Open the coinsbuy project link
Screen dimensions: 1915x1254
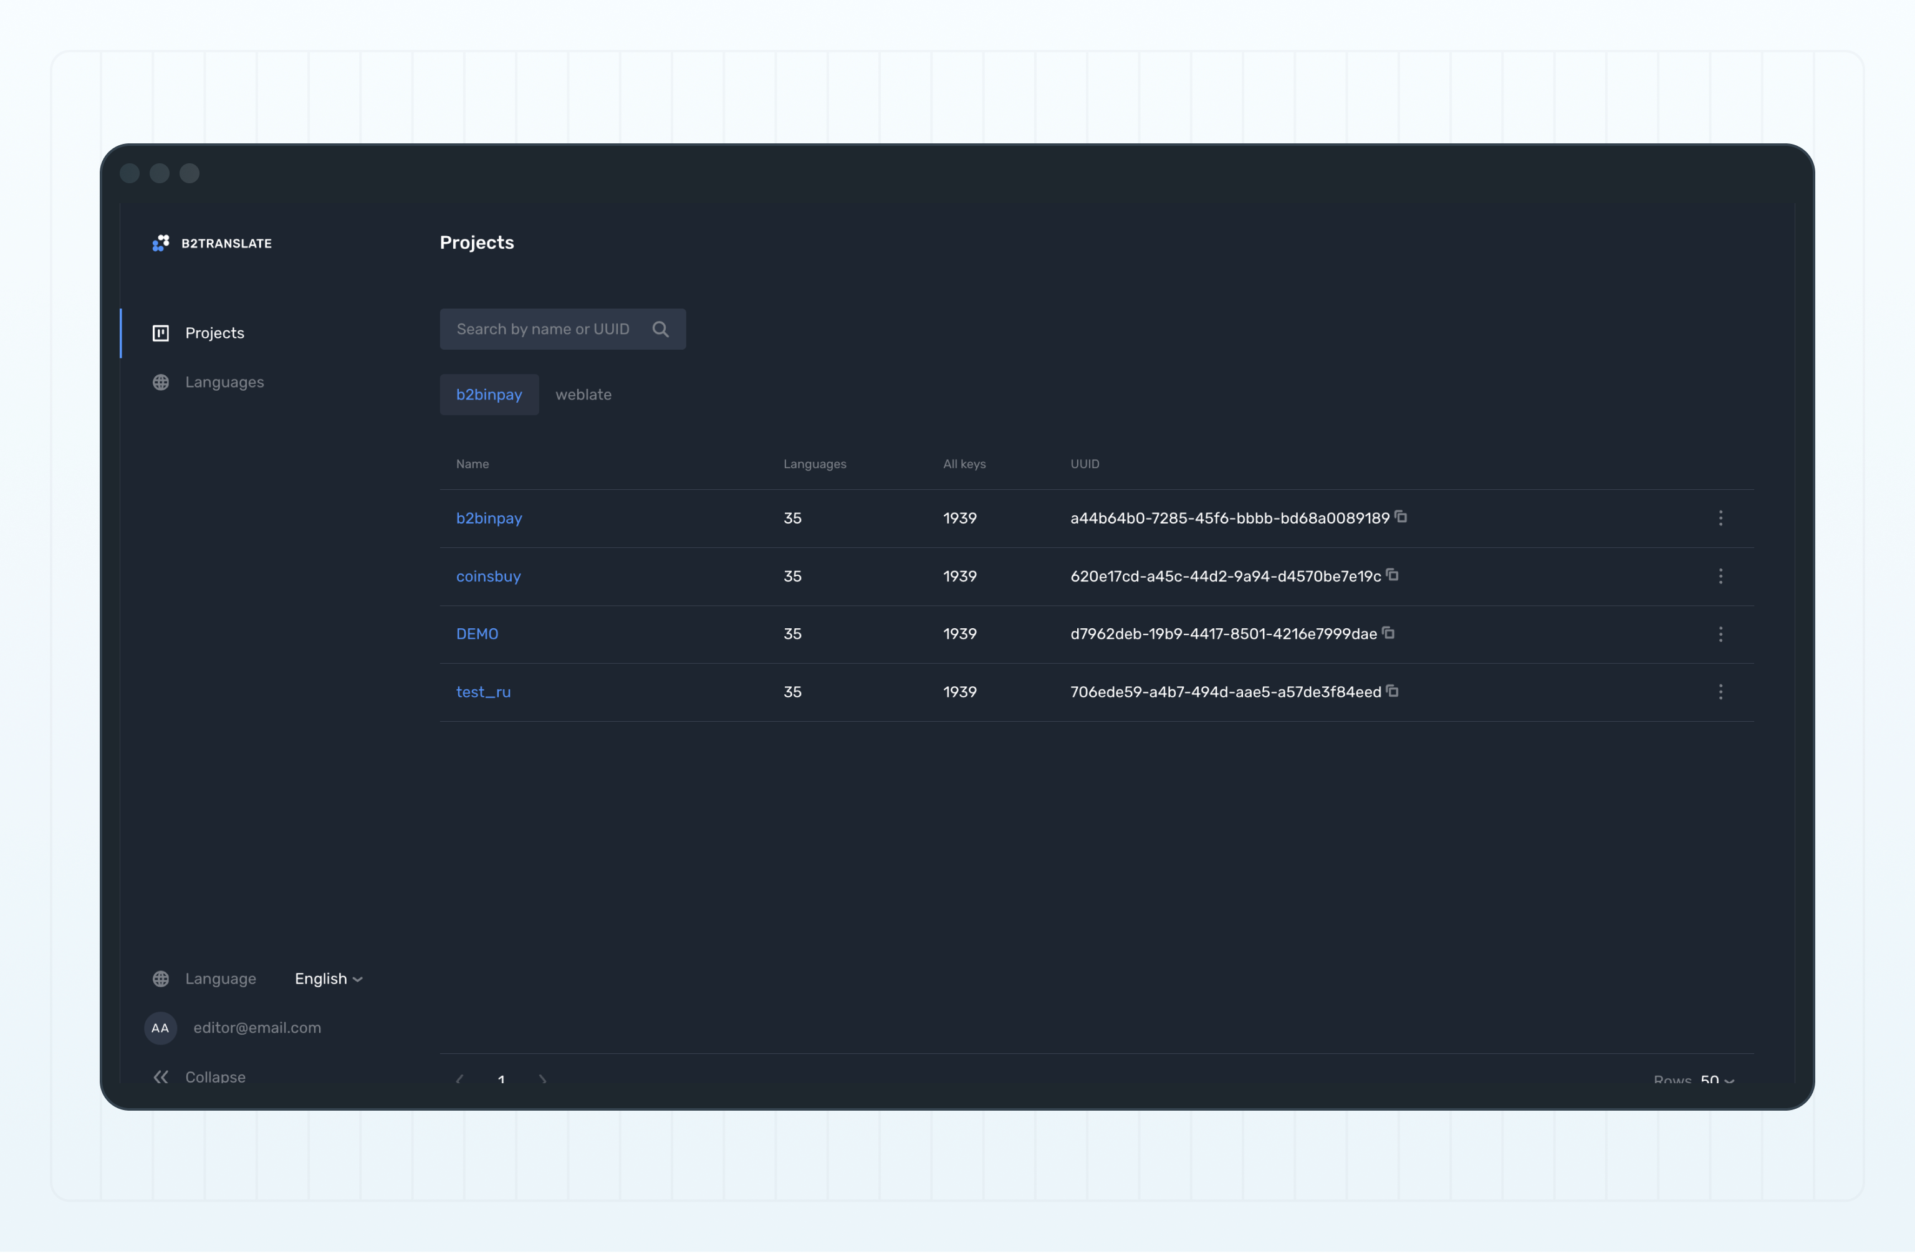[488, 576]
